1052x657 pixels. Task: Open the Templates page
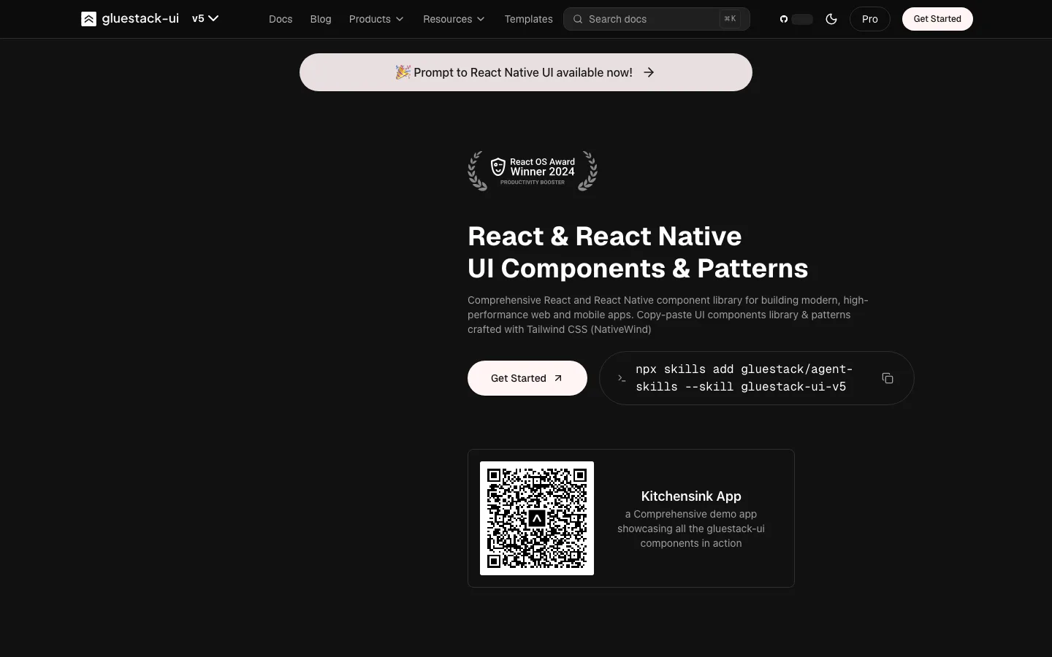tap(528, 19)
